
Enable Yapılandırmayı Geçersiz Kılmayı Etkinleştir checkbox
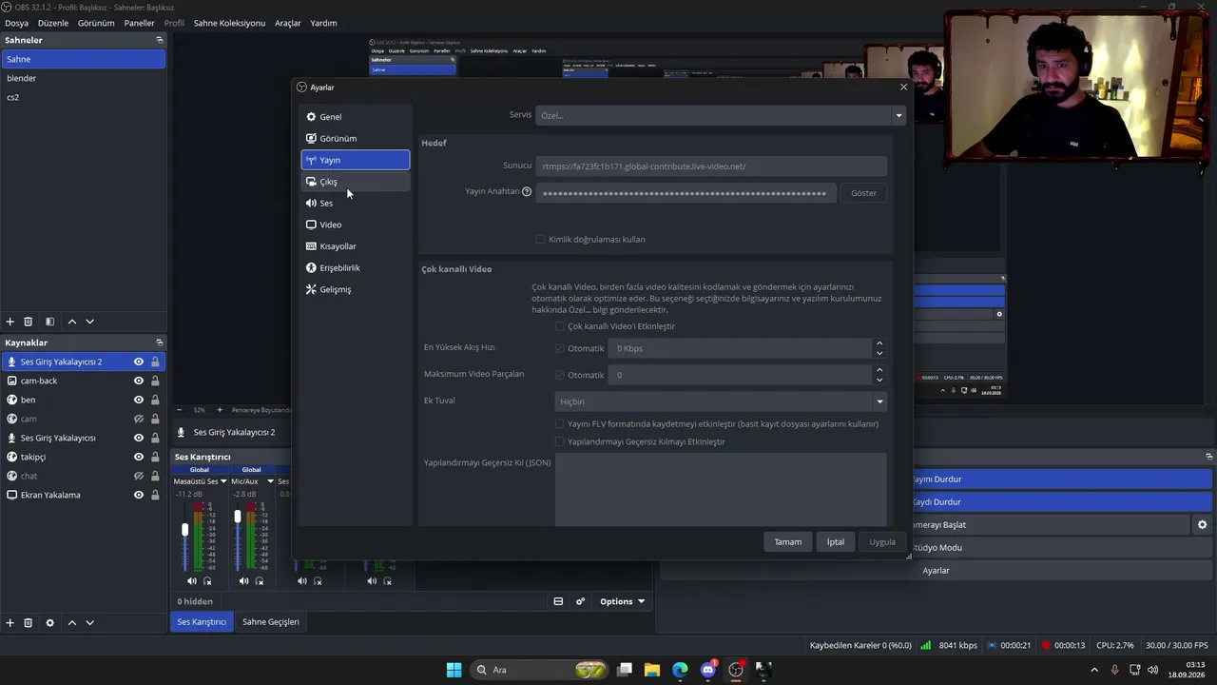pyautogui.click(x=560, y=441)
